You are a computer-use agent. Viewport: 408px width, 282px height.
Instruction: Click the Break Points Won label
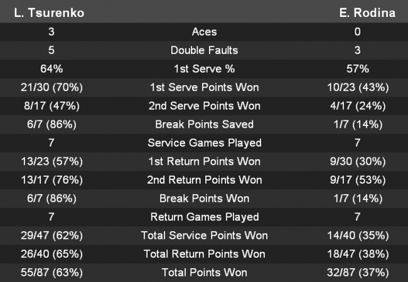click(204, 199)
